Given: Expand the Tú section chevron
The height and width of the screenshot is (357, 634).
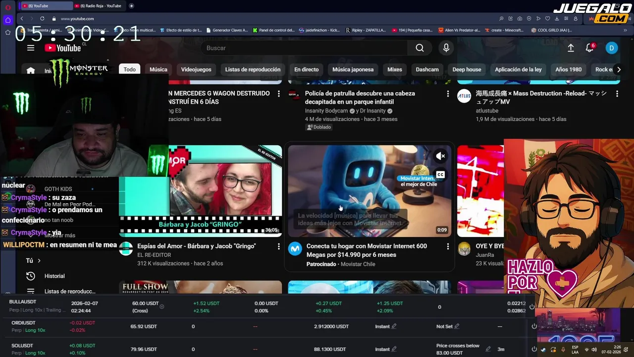Looking at the screenshot, I should coord(39,260).
